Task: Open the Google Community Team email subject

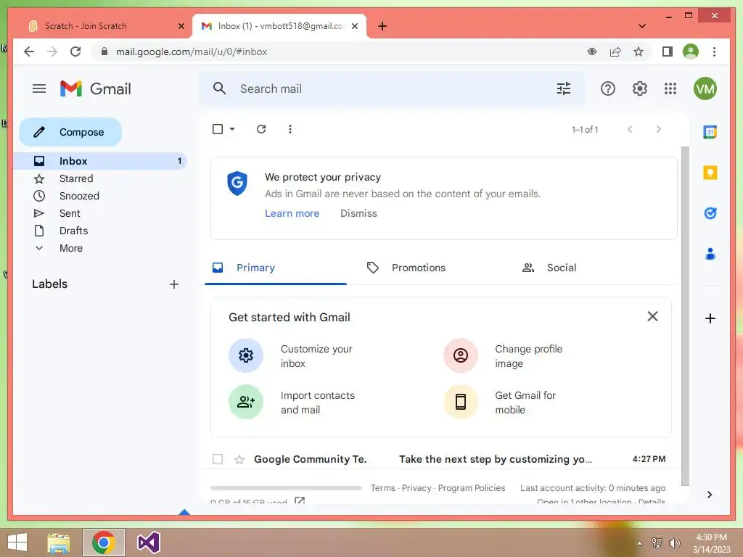Action: (x=495, y=459)
